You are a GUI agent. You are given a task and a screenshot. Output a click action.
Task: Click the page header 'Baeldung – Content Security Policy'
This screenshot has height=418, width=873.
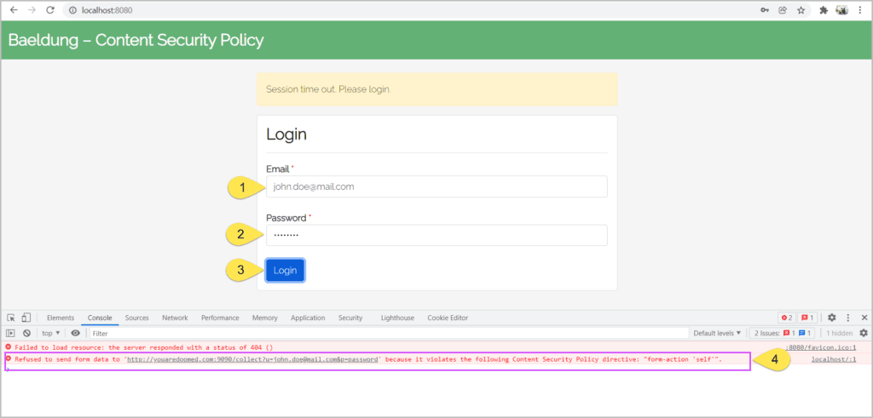136,40
